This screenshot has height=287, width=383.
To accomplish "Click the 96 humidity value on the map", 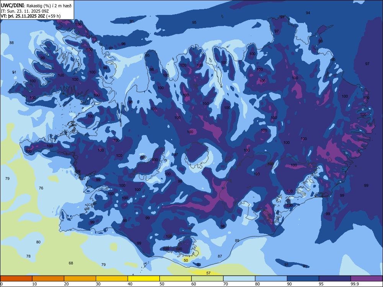I will click(123, 44).
